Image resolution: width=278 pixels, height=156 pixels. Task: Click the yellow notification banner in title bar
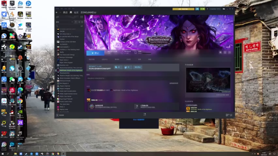click(x=183, y=9)
